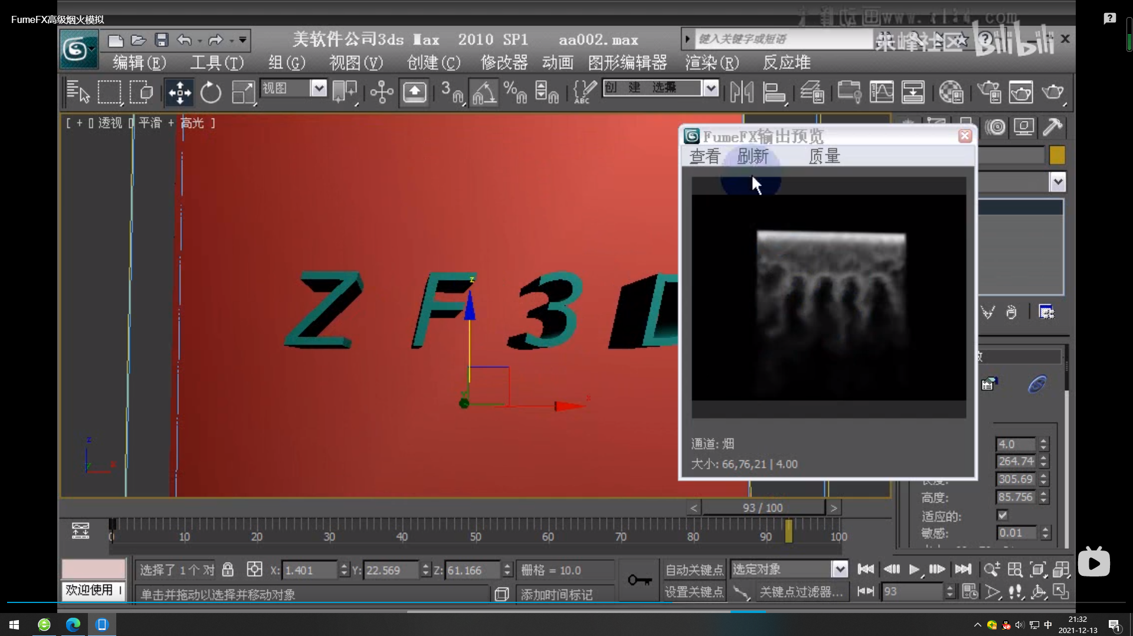Close the FumeFX output preview window

coord(965,136)
